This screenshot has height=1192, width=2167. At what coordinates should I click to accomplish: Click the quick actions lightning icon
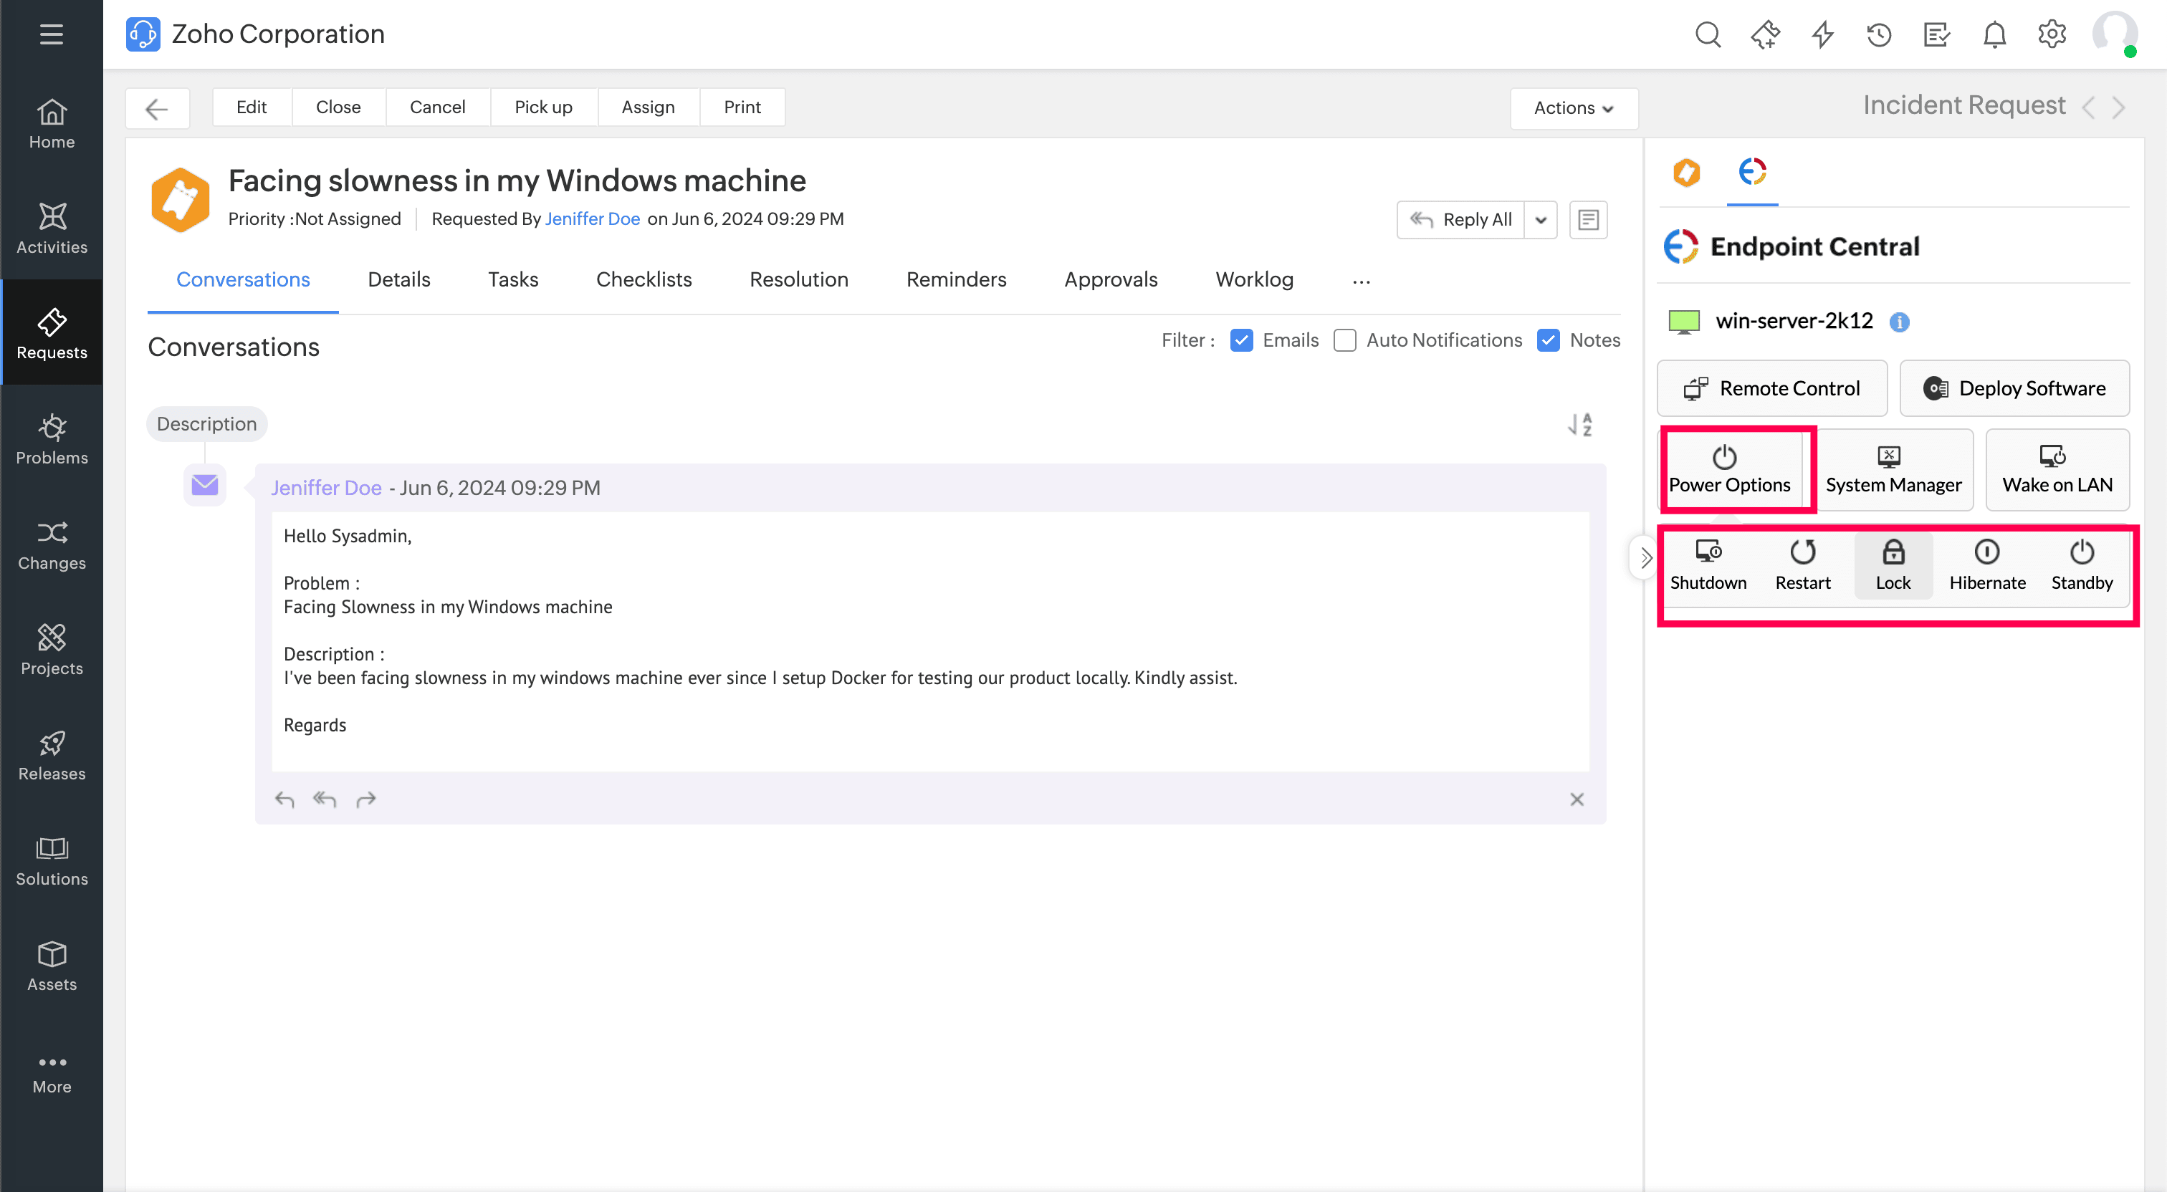point(1822,34)
